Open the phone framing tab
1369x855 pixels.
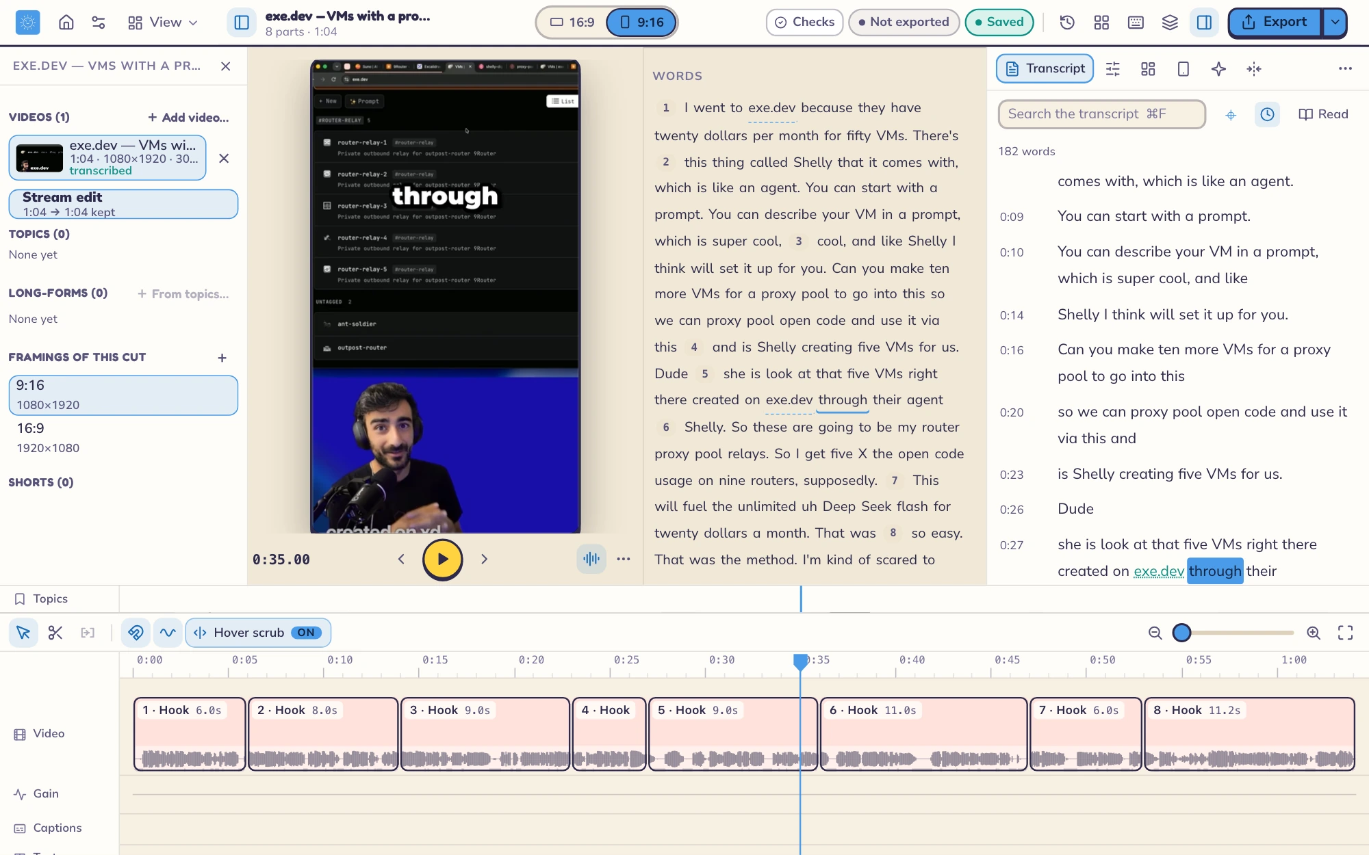[1183, 68]
